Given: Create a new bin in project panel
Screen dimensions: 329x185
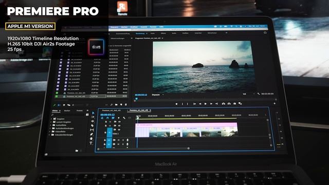Looking at the screenshot, I should [x=116, y=104].
